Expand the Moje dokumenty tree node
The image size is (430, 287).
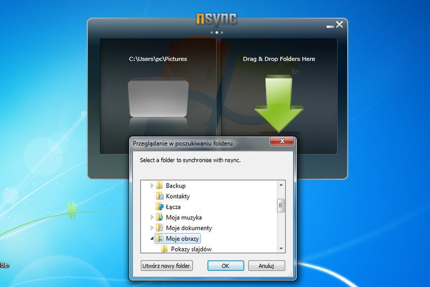point(152,228)
